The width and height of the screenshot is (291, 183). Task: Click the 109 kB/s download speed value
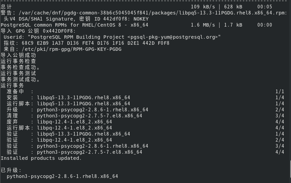[x=203, y=7]
